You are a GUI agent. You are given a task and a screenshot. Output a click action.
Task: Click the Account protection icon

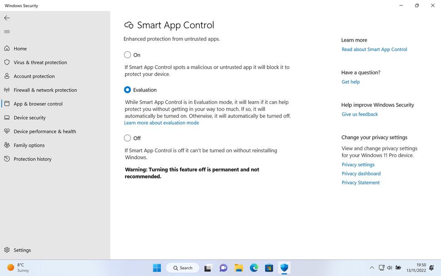pos(7,76)
